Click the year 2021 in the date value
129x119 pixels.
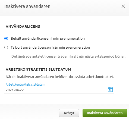pos(9,90)
